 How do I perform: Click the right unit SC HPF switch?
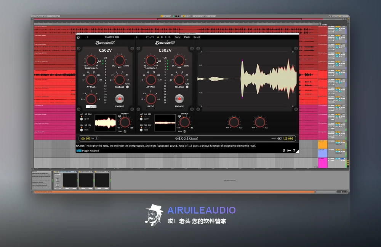[x=141, y=119]
